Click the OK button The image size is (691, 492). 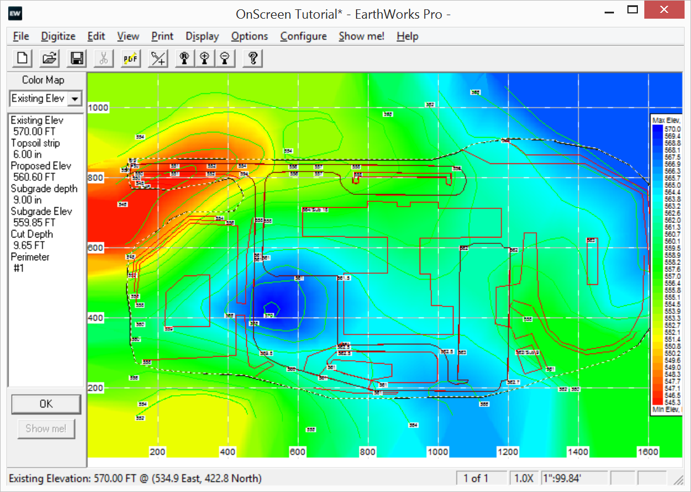(x=46, y=404)
